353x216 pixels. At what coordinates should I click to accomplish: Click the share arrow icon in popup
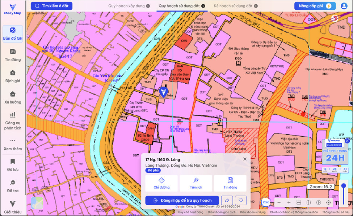point(227,200)
